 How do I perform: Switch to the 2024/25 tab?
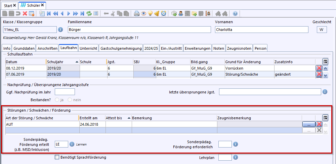pos(151,48)
